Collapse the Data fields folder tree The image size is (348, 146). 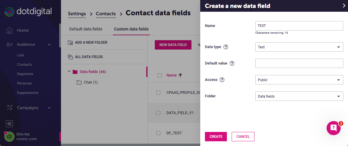click(69, 71)
